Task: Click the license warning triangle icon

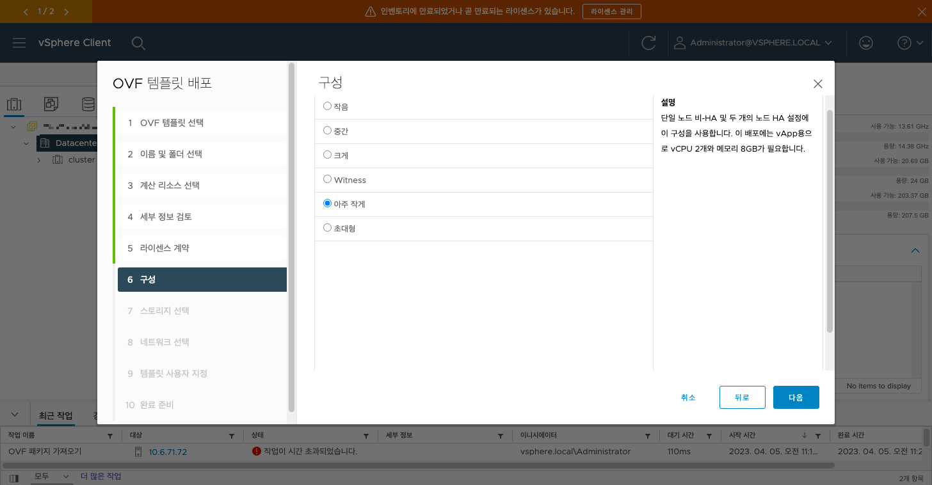Action: click(x=370, y=12)
